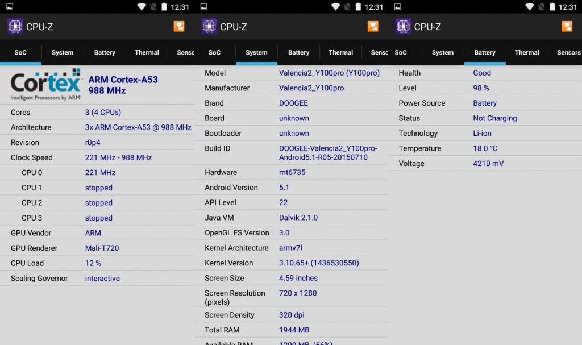Tap the battery Health 'Good' value
This screenshot has height=345, width=582.
482,73
